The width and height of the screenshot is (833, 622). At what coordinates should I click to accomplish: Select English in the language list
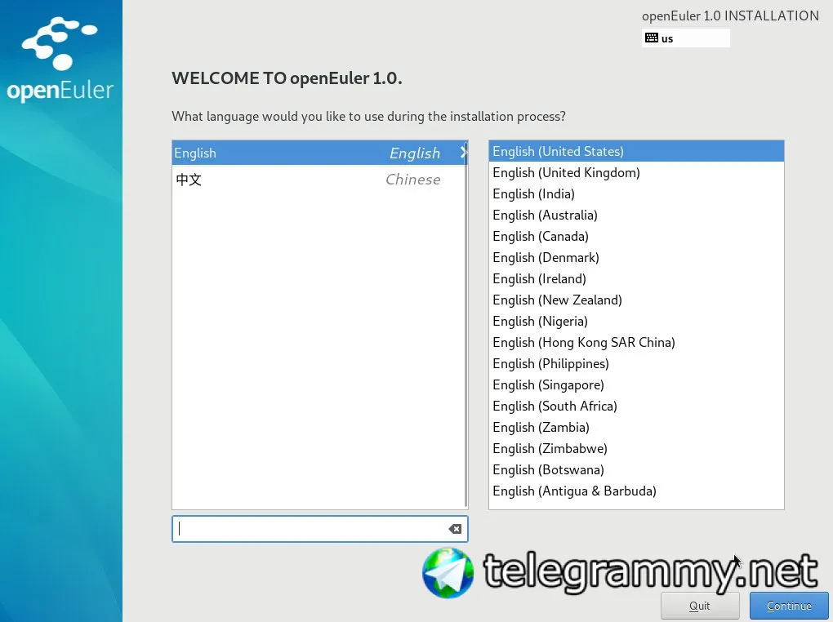click(x=319, y=153)
